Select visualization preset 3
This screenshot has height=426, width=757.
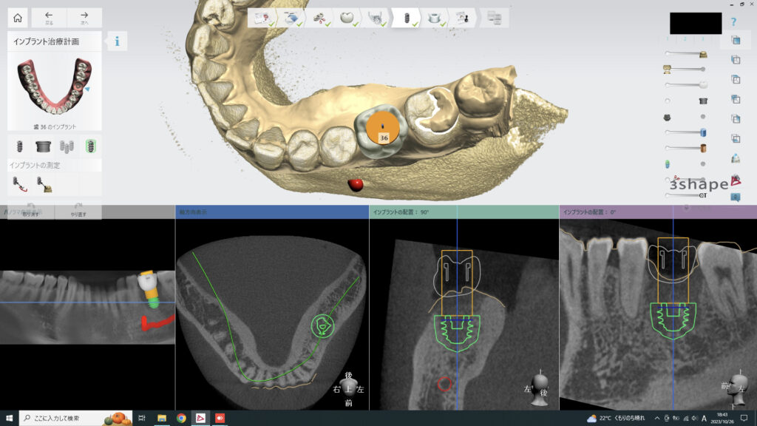[703, 38]
